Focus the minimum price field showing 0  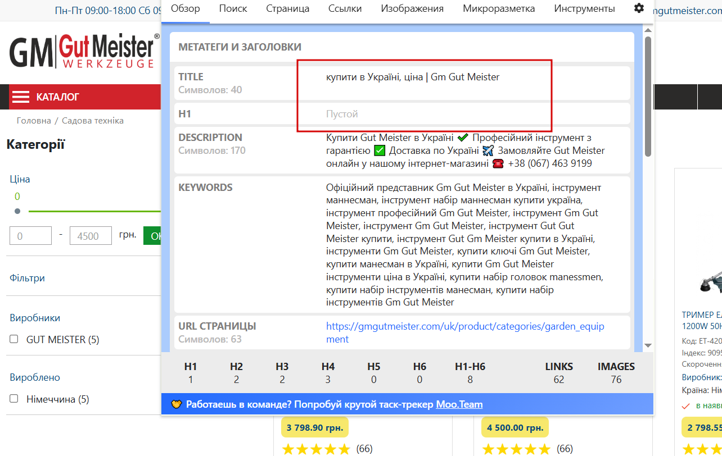pyautogui.click(x=30, y=236)
